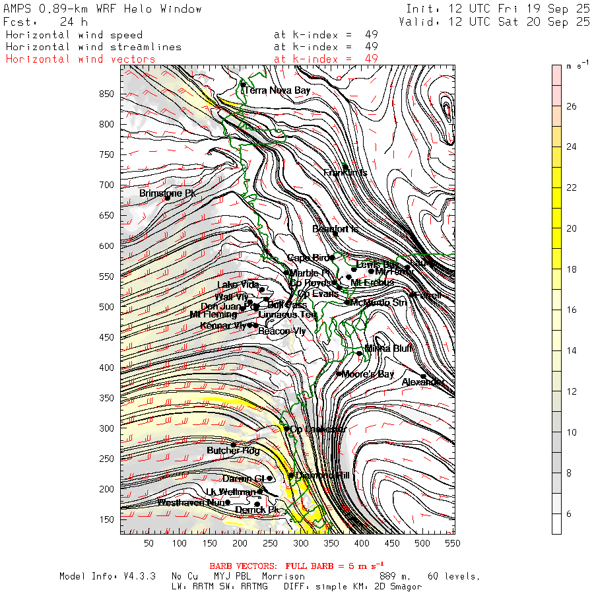Click the Kennar Vly station label

coord(224,325)
